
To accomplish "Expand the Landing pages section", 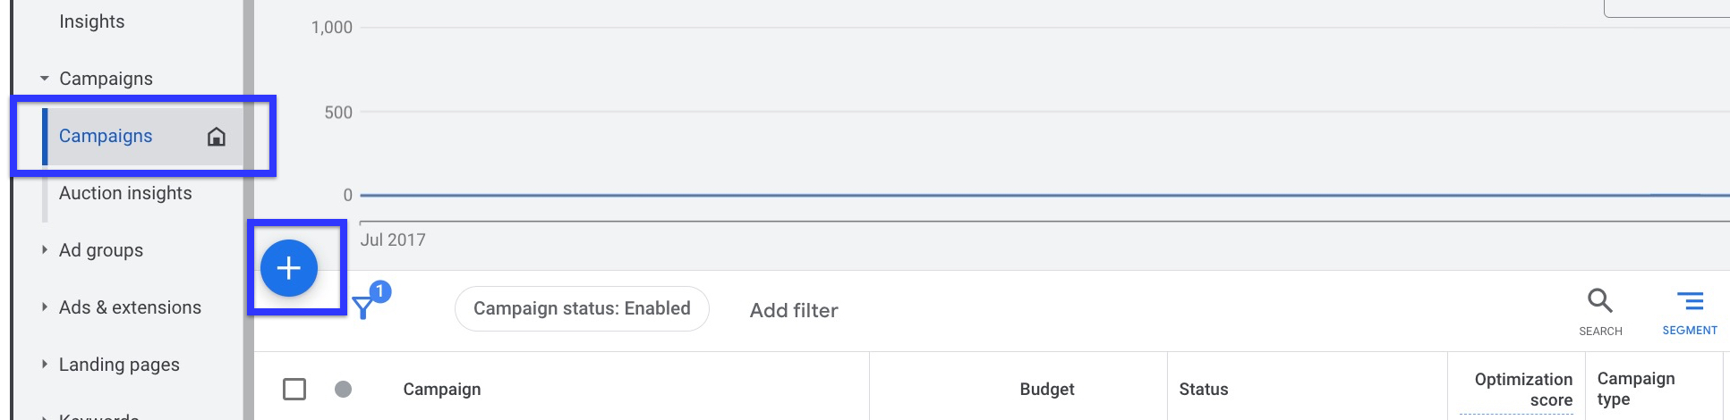I will [45, 365].
